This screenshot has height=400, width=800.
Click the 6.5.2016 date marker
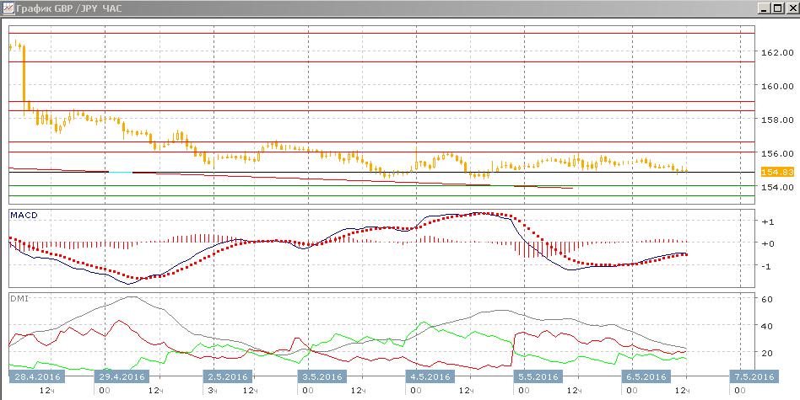(646, 376)
